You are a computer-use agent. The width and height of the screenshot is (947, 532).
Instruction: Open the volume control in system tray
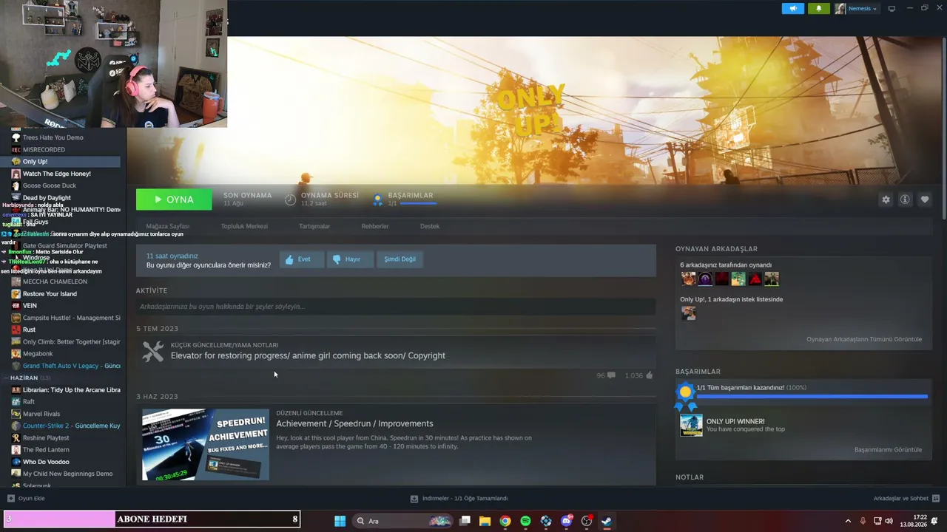pyautogui.click(x=891, y=521)
